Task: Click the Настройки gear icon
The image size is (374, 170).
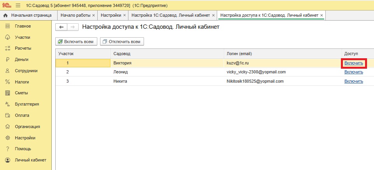Action: pyautogui.click(x=8, y=138)
